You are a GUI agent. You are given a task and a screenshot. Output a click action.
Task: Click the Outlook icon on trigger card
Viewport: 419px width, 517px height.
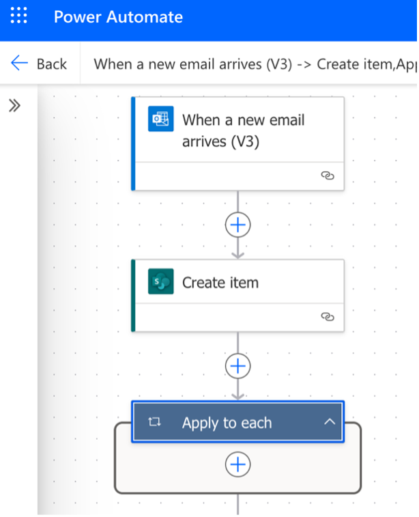coord(161,119)
